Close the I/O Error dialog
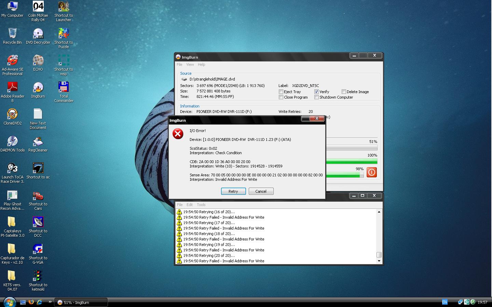The image size is (492, 307). click(317, 118)
